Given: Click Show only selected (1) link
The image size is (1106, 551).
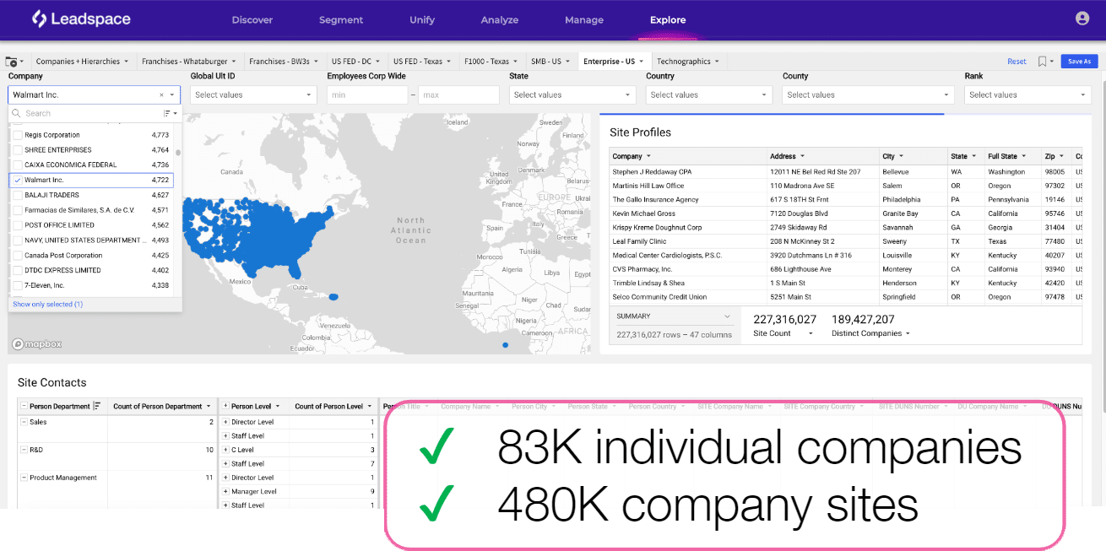Looking at the screenshot, I should (47, 304).
